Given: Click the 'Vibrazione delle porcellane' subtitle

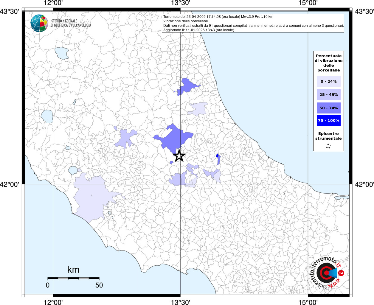Looking at the screenshot, I should point(185,21).
